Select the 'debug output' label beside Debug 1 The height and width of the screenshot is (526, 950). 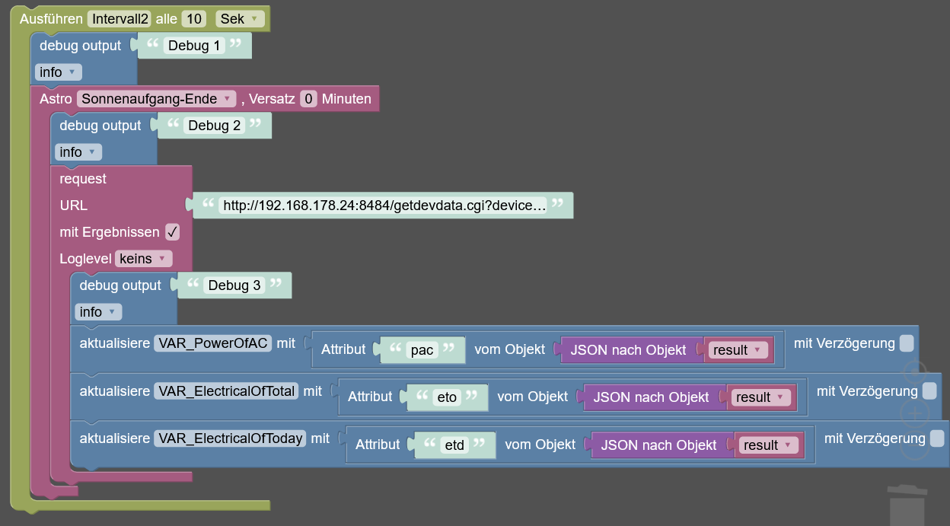click(80, 46)
